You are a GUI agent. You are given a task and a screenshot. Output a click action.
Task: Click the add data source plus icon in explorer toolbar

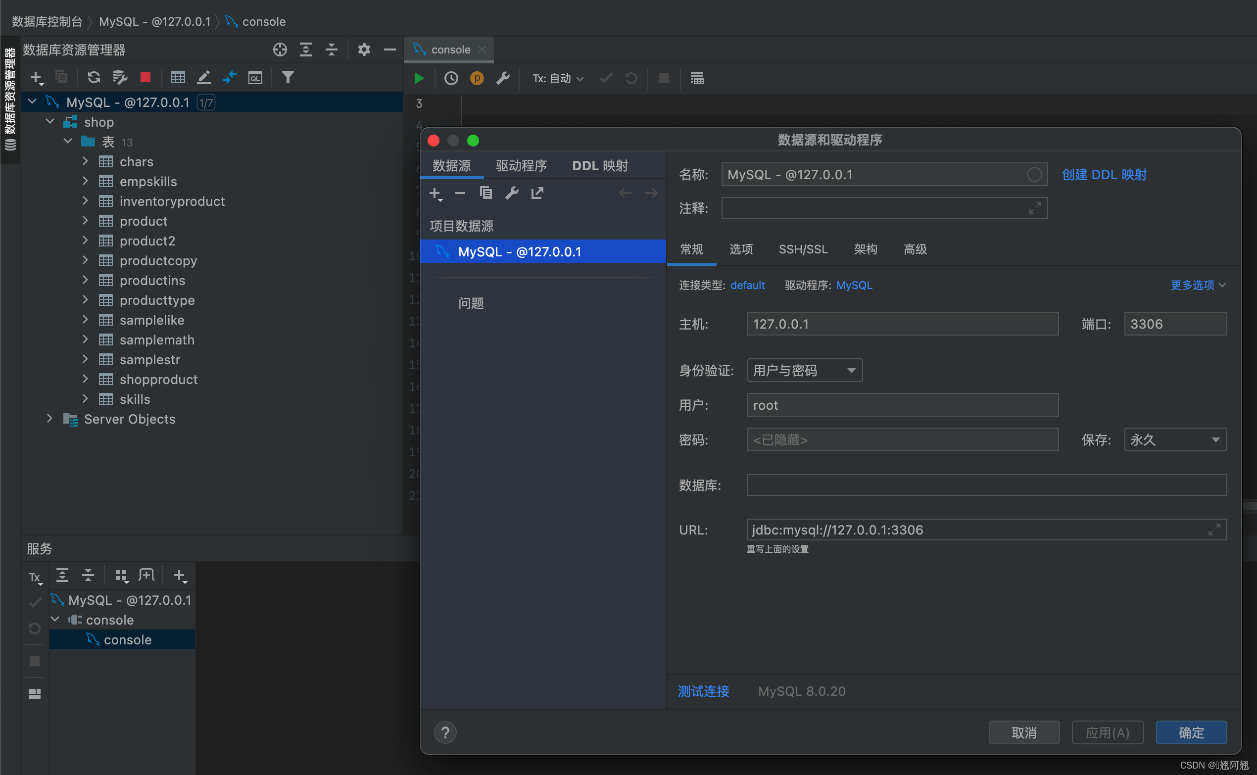click(37, 78)
